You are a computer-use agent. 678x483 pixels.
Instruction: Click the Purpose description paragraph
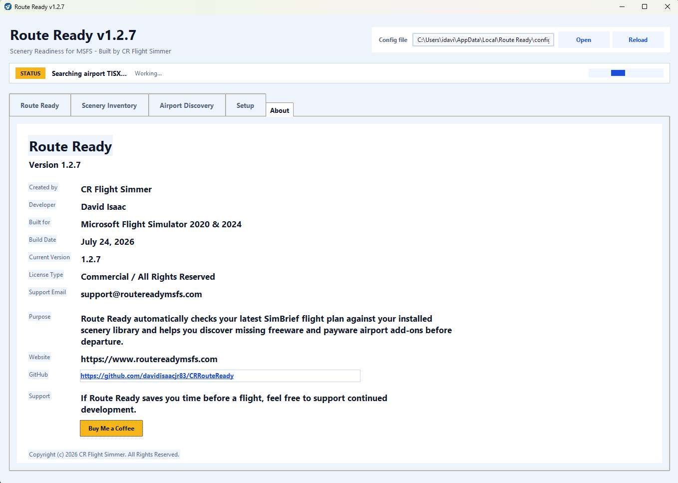pyautogui.click(x=267, y=330)
